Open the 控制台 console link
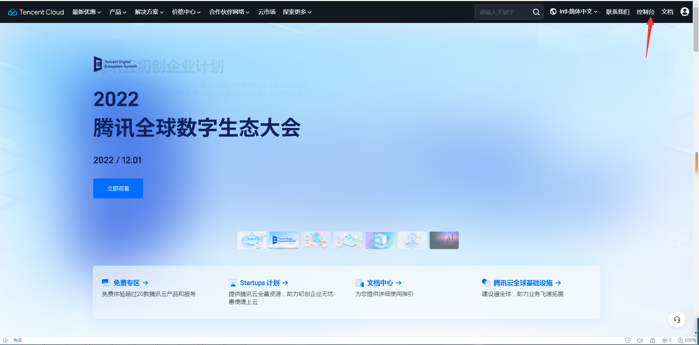This screenshot has width=699, height=345. click(645, 12)
